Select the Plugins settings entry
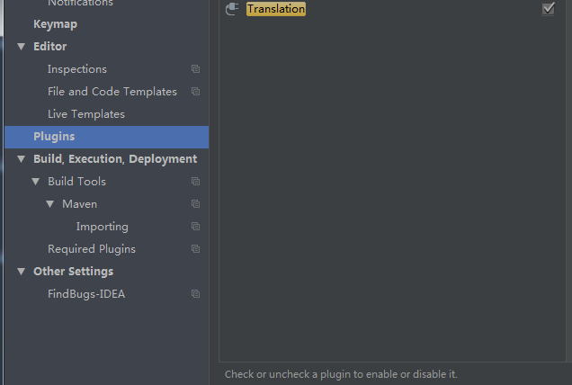Viewport: 572px width, 385px height. [x=106, y=137]
